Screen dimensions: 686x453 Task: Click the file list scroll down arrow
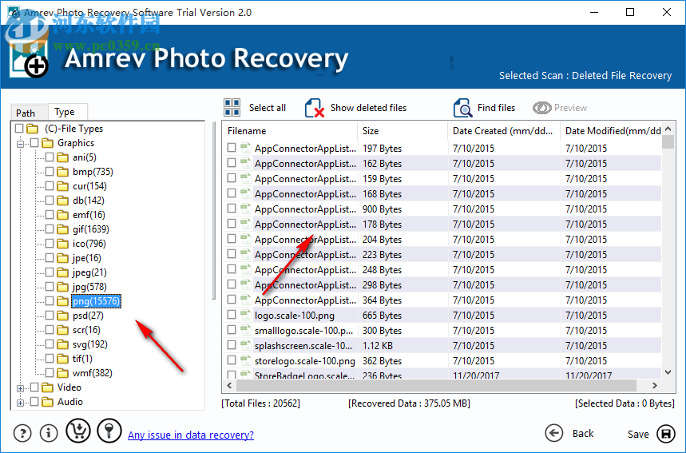[x=668, y=372]
